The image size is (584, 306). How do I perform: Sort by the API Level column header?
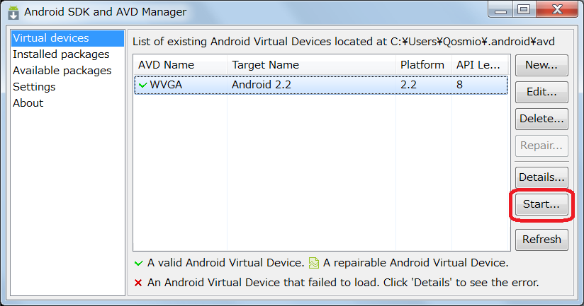tap(480, 65)
